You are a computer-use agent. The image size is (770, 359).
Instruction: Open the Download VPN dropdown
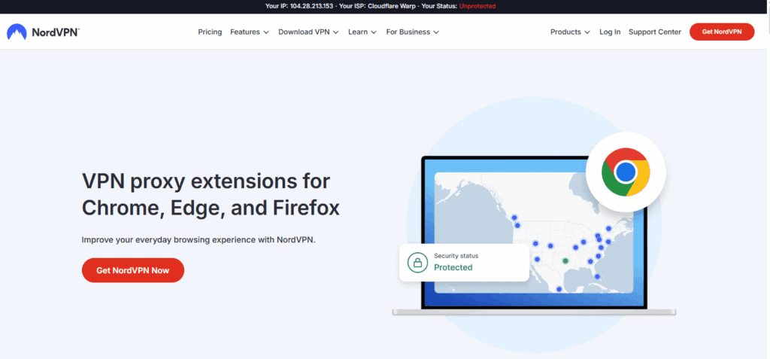pos(308,32)
